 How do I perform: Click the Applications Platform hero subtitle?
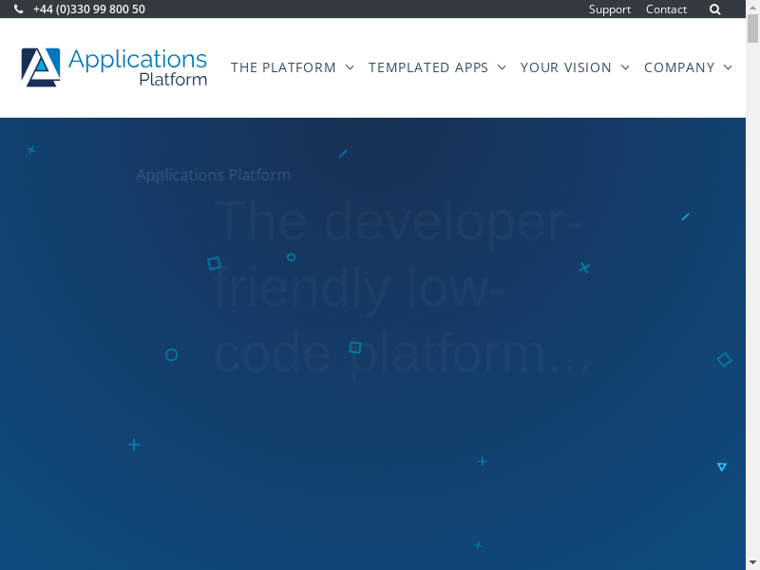213,175
